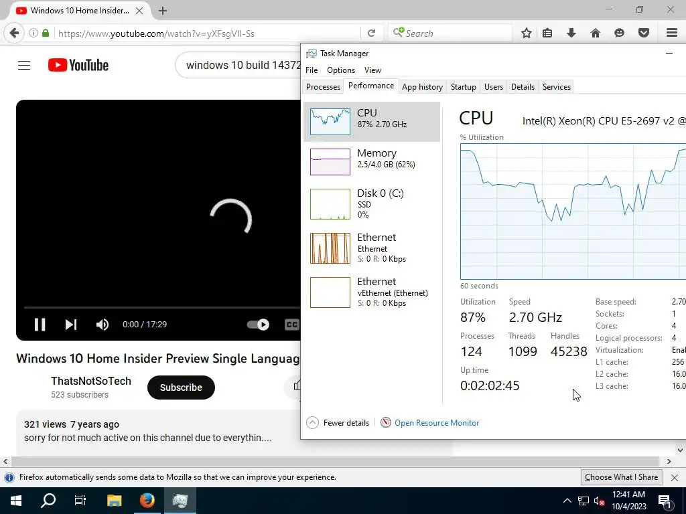Open YouTube guide hamburger menu
The width and height of the screenshot is (686, 514).
pos(24,65)
